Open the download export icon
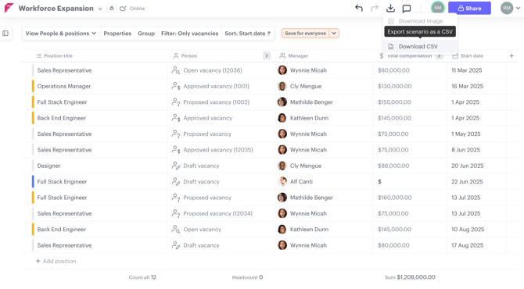524x289 pixels. tap(390, 9)
